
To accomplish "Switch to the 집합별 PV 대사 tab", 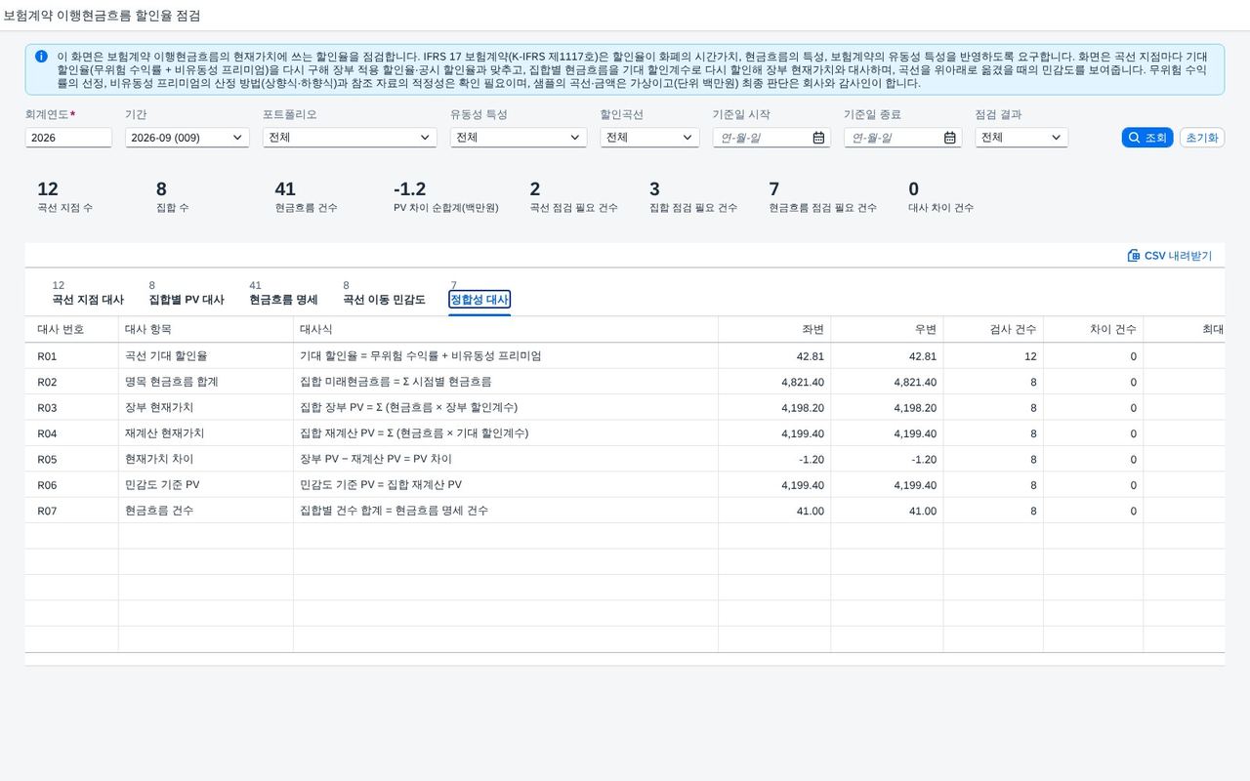I will click(187, 300).
